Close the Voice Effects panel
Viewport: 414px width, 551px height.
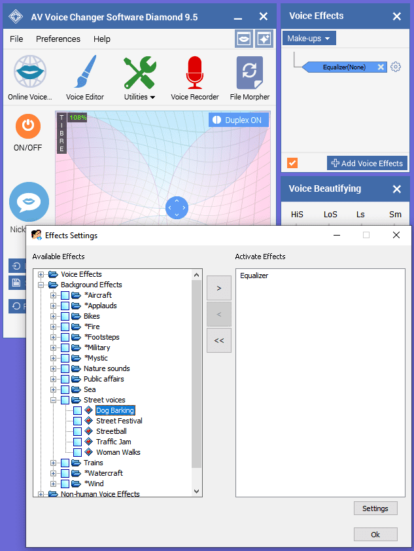[x=397, y=16]
